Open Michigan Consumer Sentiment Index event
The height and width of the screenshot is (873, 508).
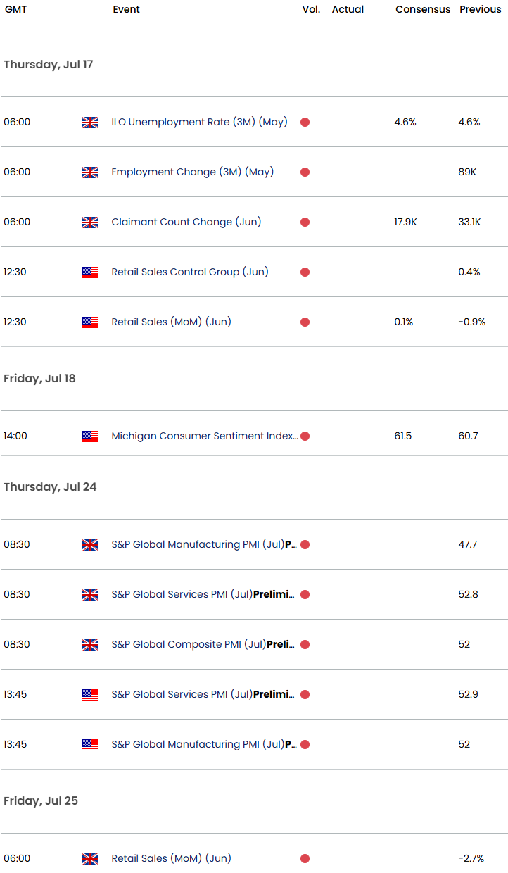(205, 436)
